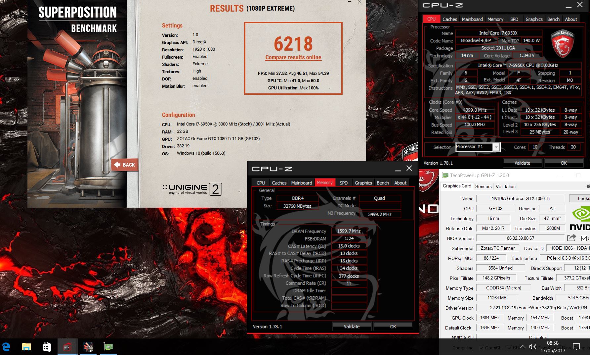Click GPU-Z screenshot camera icon
The height and width of the screenshot is (355, 590).
point(588,186)
